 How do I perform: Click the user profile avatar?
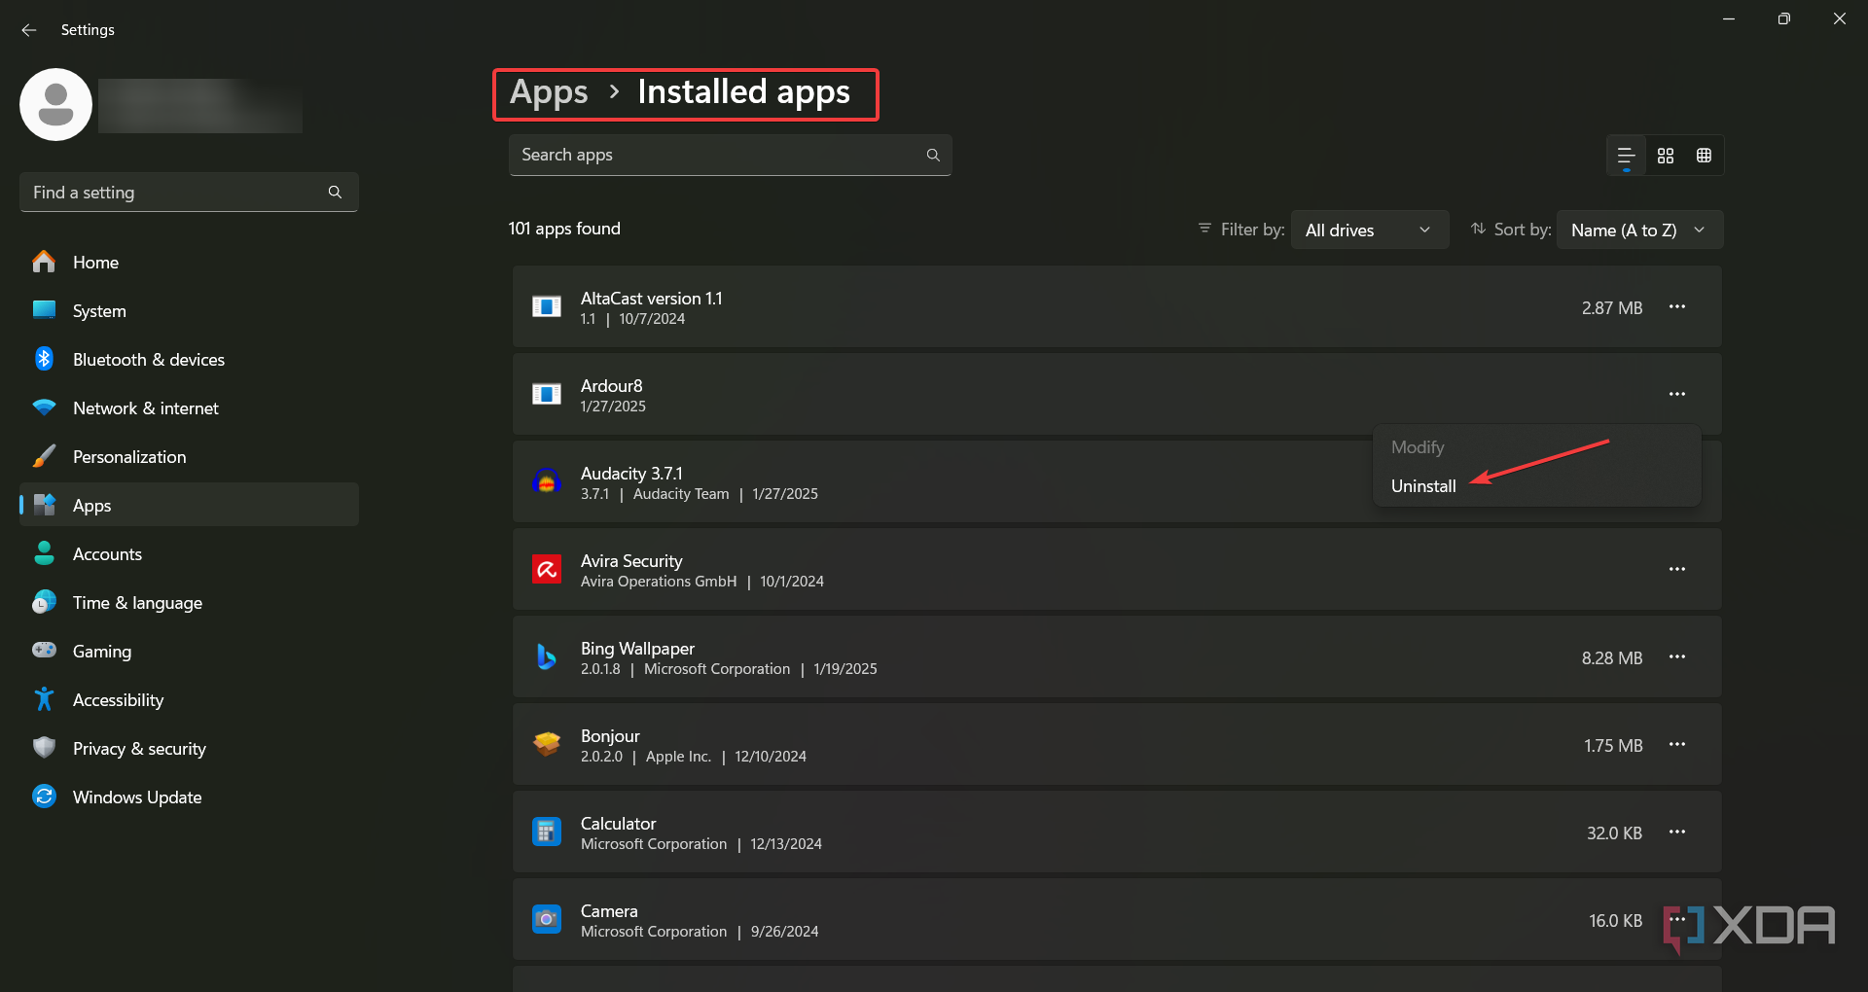point(56,104)
